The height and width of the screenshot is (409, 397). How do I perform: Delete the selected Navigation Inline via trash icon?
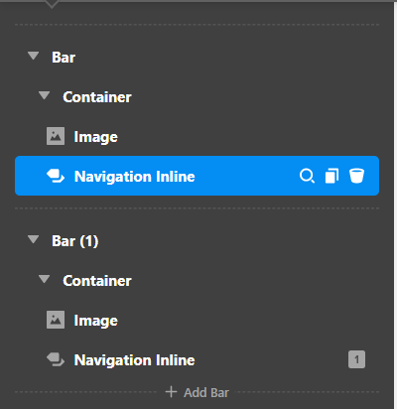click(356, 176)
